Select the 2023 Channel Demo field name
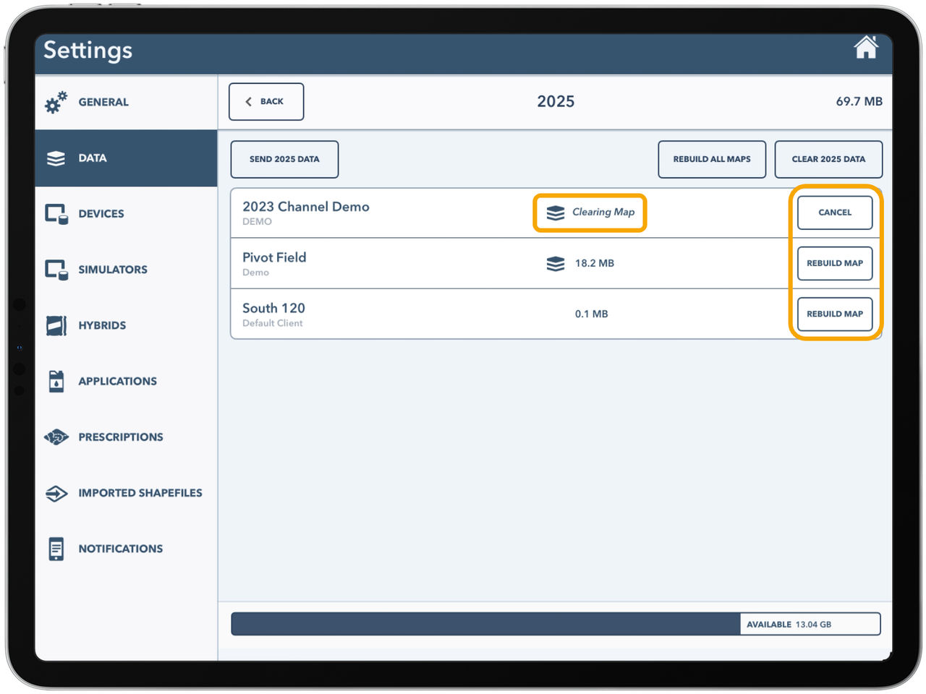 click(x=306, y=207)
